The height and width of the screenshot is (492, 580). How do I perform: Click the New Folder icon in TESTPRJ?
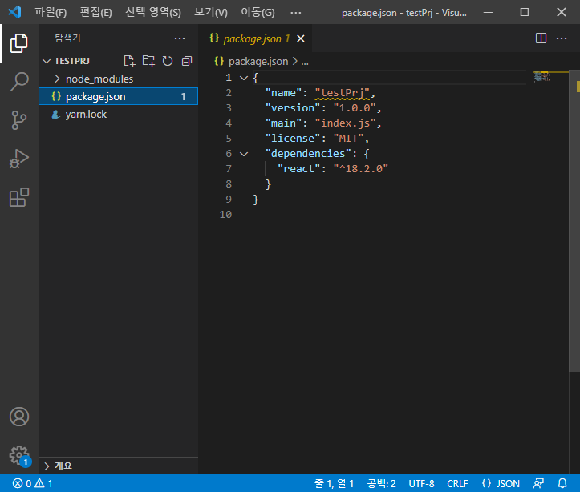pos(148,61)
